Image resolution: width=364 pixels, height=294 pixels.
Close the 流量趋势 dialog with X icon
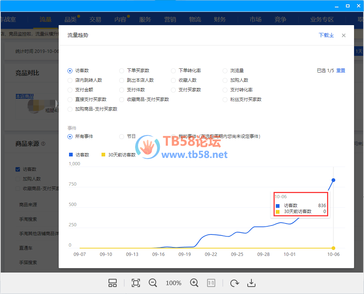344,36
